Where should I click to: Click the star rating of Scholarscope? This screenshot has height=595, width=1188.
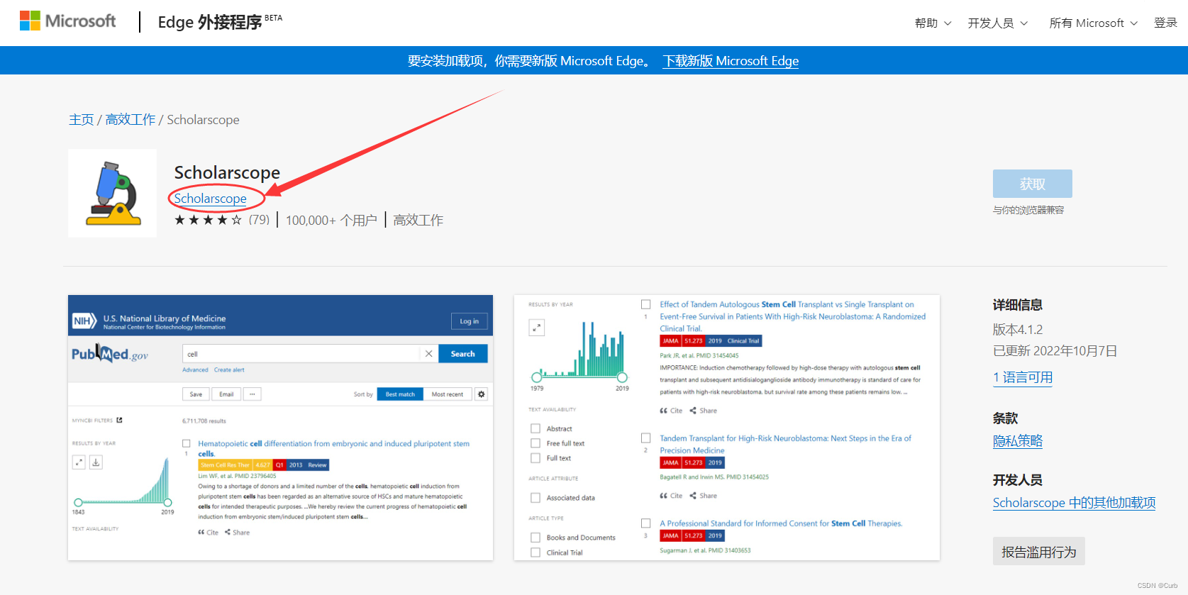[x=208, y=221]
